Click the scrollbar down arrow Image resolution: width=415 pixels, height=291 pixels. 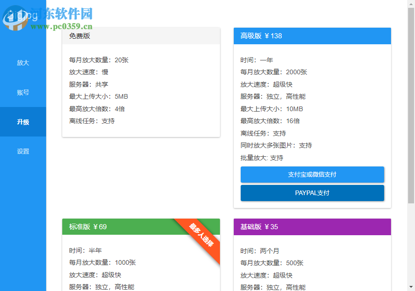tap(410, 286)
